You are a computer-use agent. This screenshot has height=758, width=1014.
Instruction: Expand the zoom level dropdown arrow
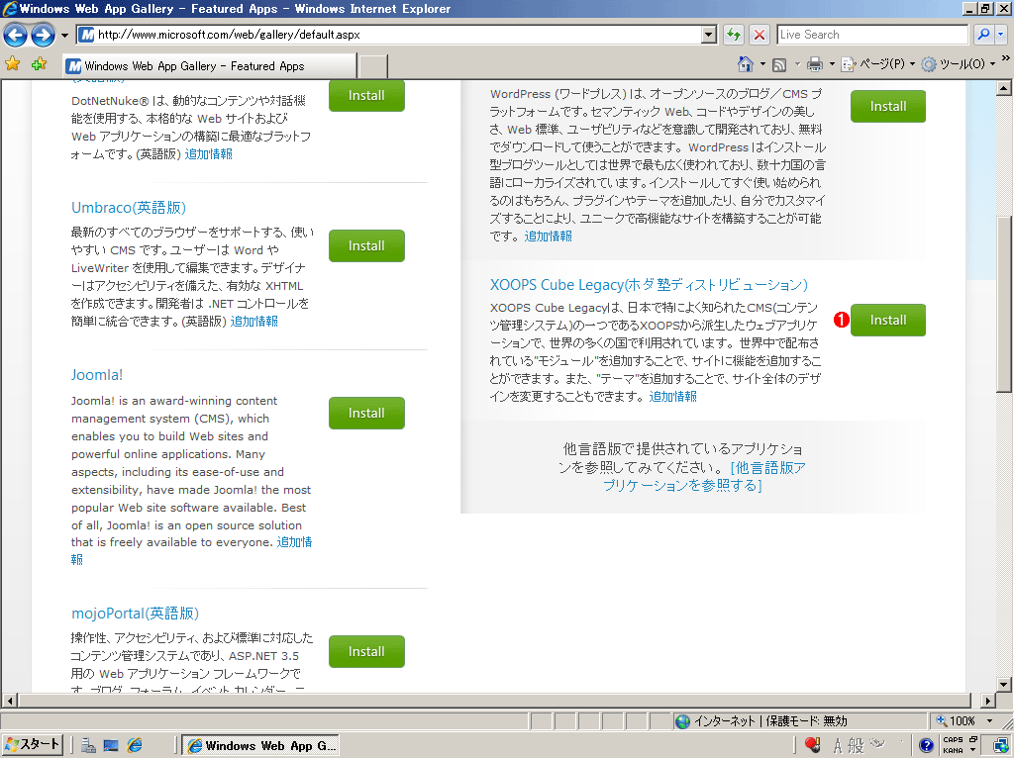[989, 721]
